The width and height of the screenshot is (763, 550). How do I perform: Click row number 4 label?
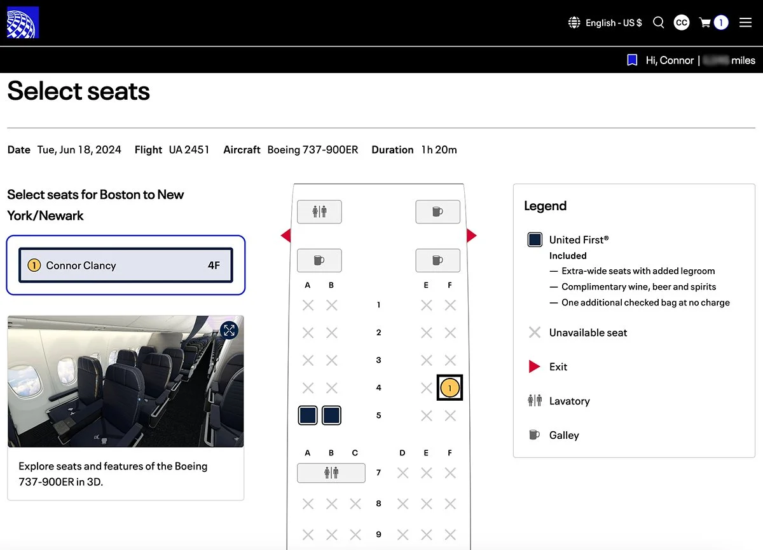(x=379, y=387)
